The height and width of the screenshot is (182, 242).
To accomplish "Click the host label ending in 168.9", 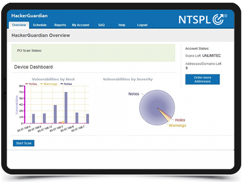I will point(24,129).
